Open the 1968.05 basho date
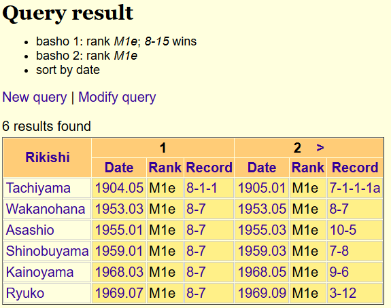This screenshot has width=391, height=308. [x=262, y=272]
